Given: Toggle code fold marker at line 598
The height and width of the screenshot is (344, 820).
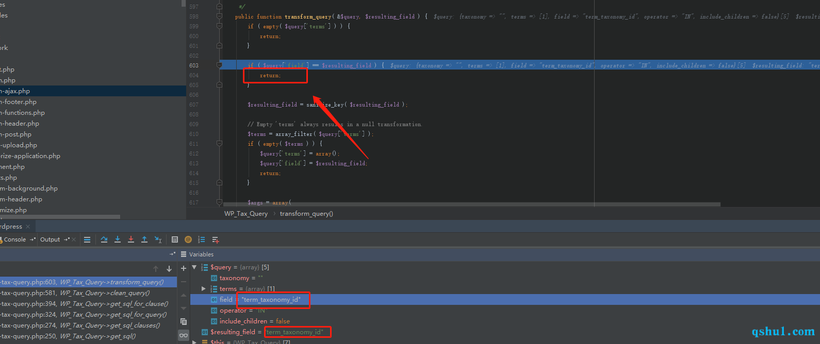Looking at the screenshot, I should pos(219,16).
